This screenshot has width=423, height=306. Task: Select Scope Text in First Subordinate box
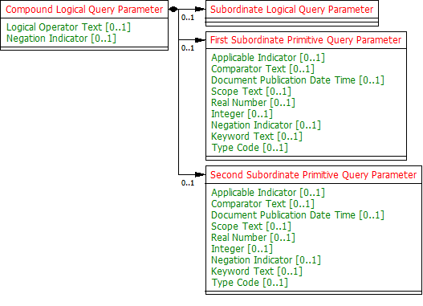coord(251,92)
